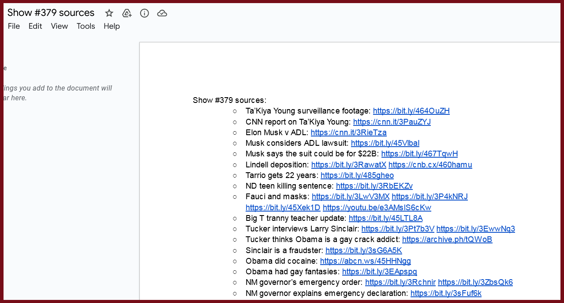Viewport: 564px width, 303px height.
Task: Click the 'Obama did cocaine:' text
Action: pos(282,261)
